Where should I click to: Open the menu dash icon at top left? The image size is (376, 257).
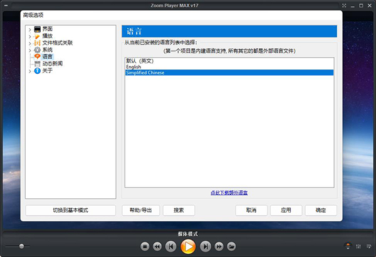click(6, 5)
